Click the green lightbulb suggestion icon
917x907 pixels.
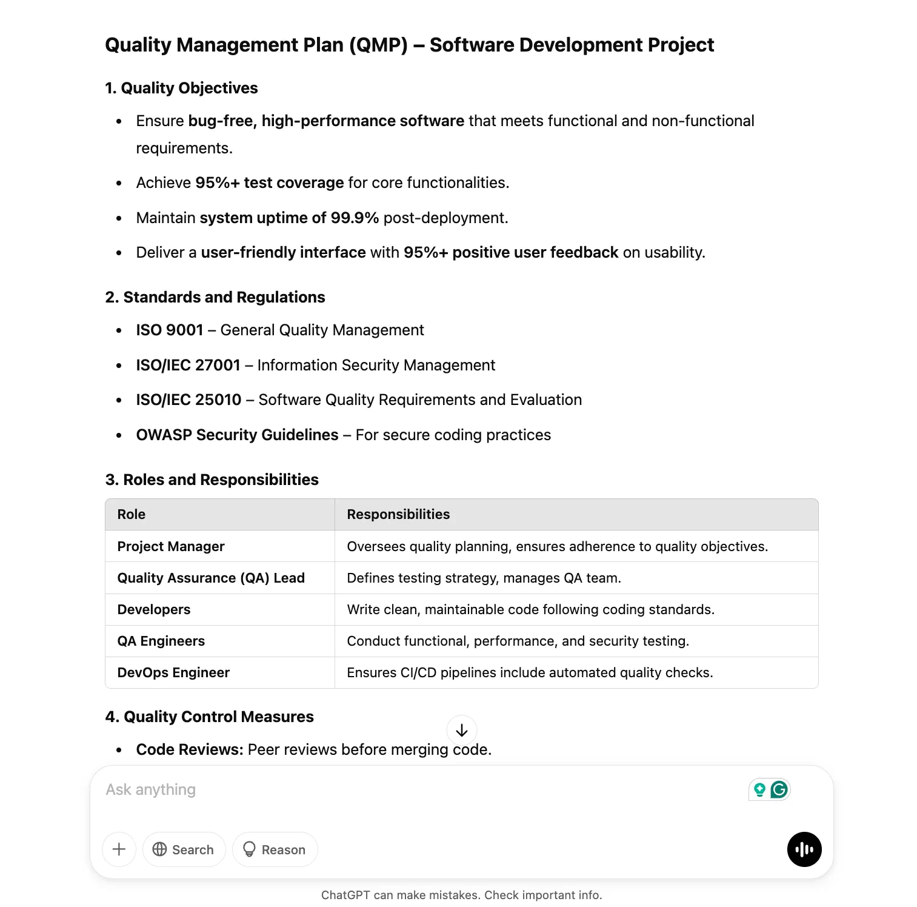pos(759,789)
